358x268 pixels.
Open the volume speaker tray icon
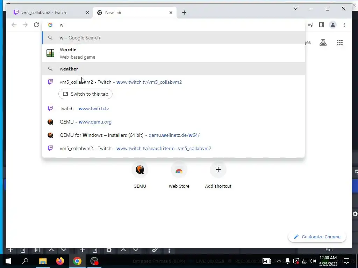tap(313, 261)
